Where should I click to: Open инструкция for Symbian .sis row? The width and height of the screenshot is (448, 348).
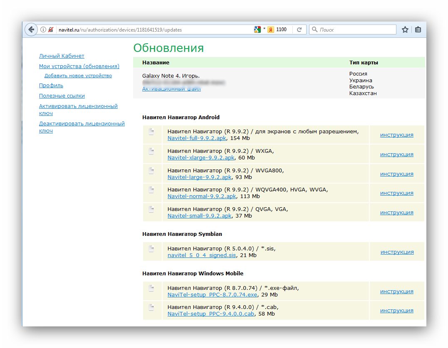click(397, 252)
